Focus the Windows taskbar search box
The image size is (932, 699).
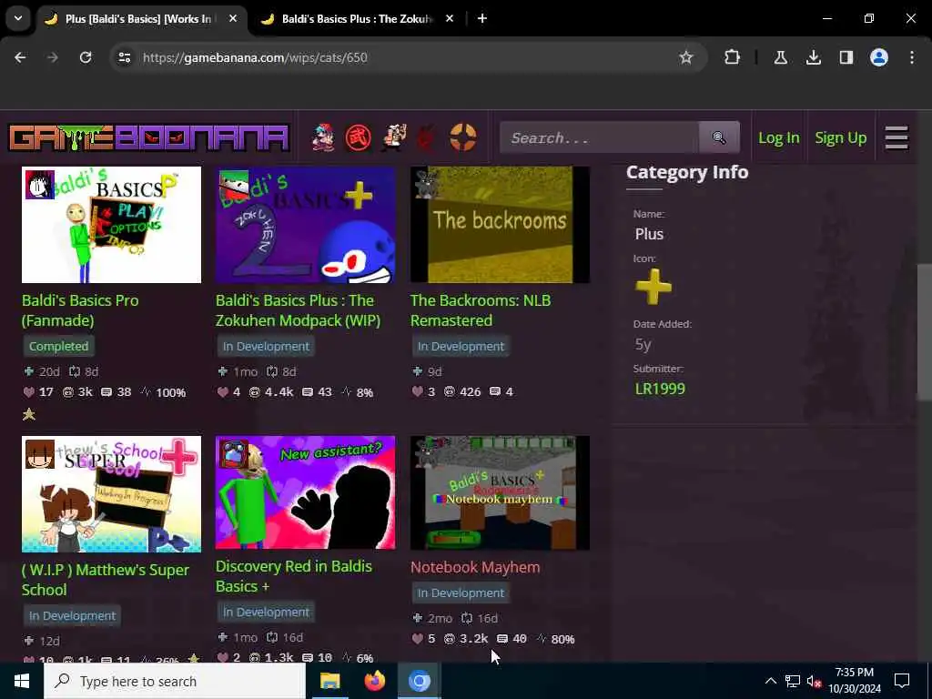pos(175,681)
